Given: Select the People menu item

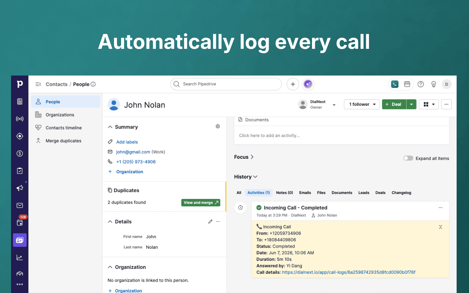Looking at the screenshot, I should (65, 102).
